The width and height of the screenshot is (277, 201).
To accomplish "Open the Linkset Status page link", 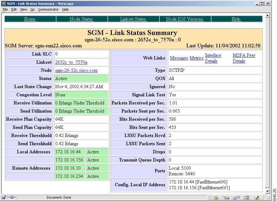I will click(x=133, y=19).
